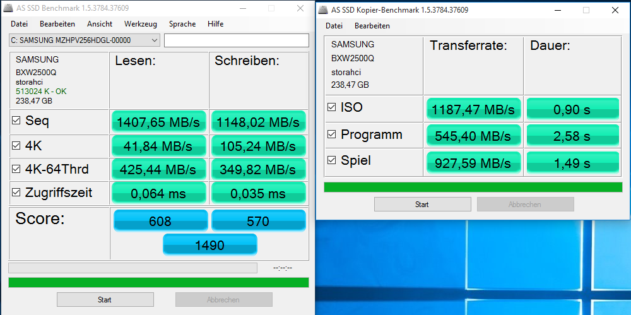Minimize the AS SSD Kopier-Benchmark window
Screen dimensions: 631x315
pyautogui.click(x=557, y=10)
